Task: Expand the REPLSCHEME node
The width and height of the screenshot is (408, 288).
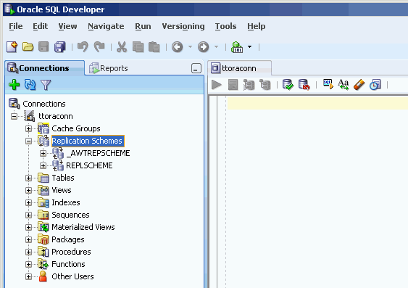Action: pos(43,165)
